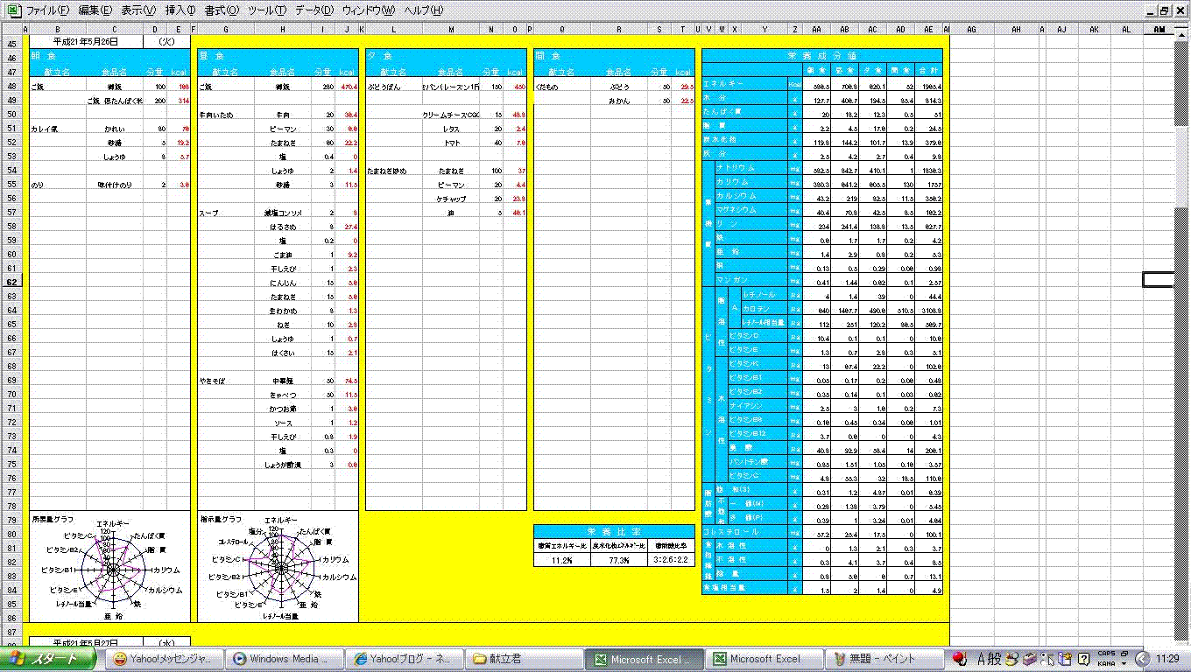1191x672 pixels.
Task: Open the ヘルプ(H) menu
Action: click(423, 10)
